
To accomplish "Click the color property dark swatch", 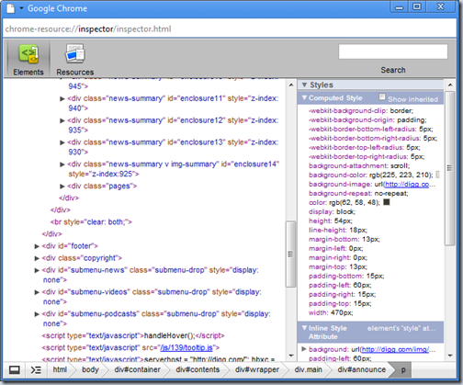I will [387, 202].
